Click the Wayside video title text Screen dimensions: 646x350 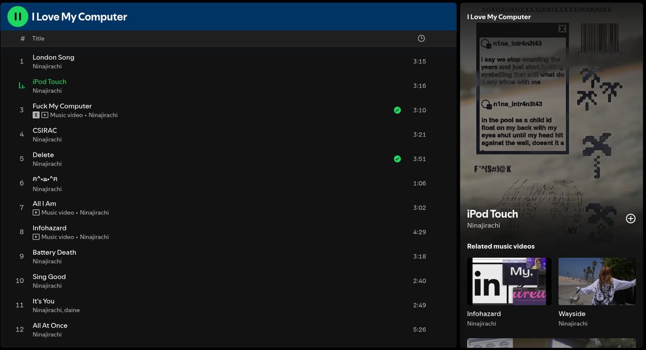click(x=572, y=314)
